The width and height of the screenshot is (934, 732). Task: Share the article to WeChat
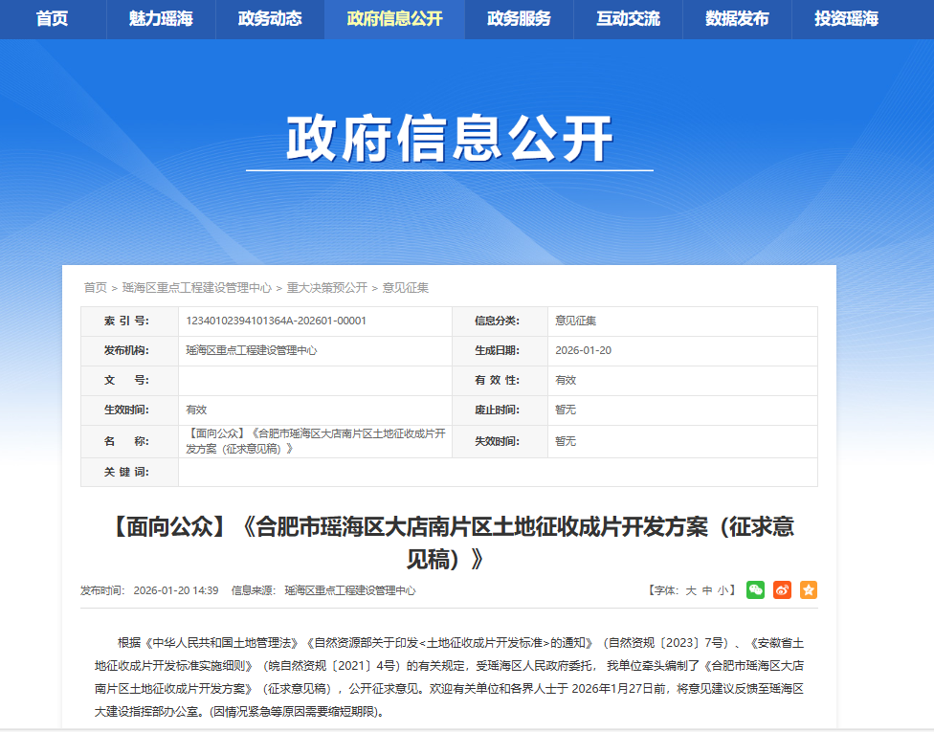point(755,589)
